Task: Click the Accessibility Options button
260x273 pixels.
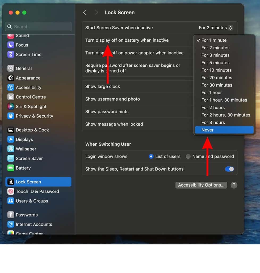Action: pos(201,185)
